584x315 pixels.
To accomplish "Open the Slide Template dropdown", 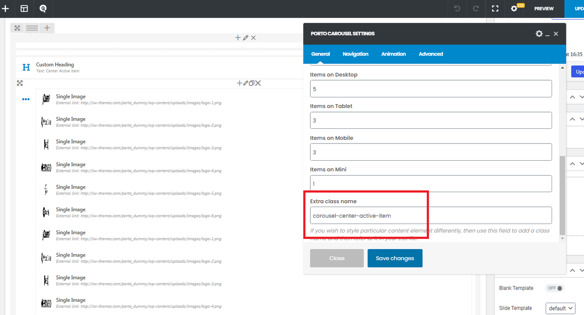I will [560, 308].
